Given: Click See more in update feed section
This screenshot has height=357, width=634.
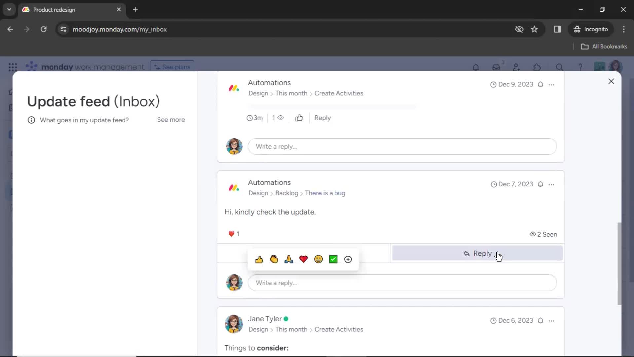Looking at the screenshot, I should 171,119.
